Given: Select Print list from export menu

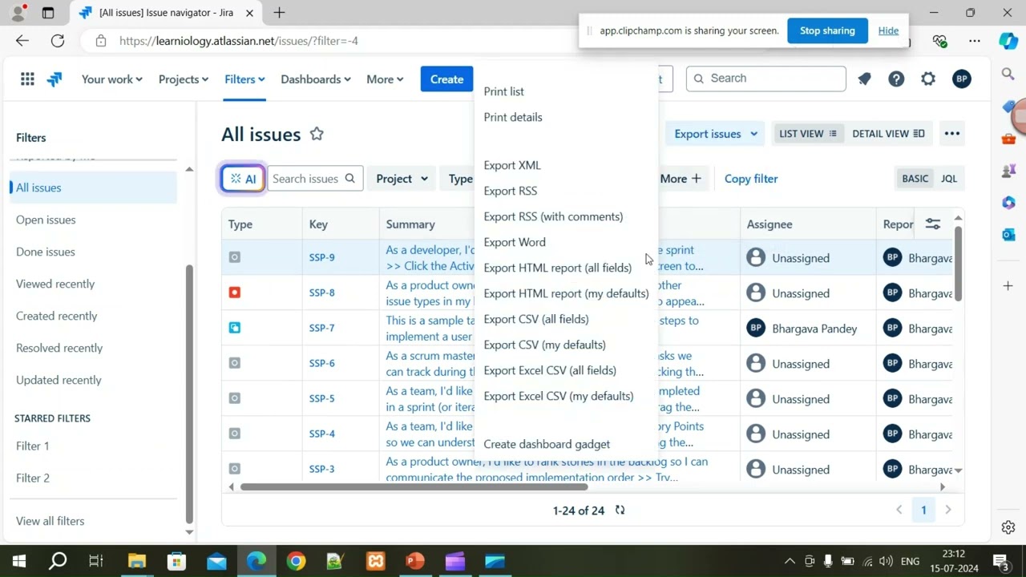Looking at the screenshot, I should 504,91.
